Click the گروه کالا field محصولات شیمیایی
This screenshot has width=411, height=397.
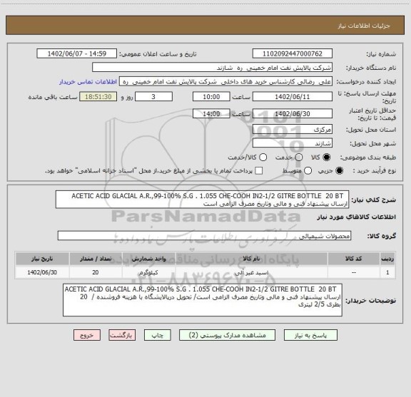204,236
